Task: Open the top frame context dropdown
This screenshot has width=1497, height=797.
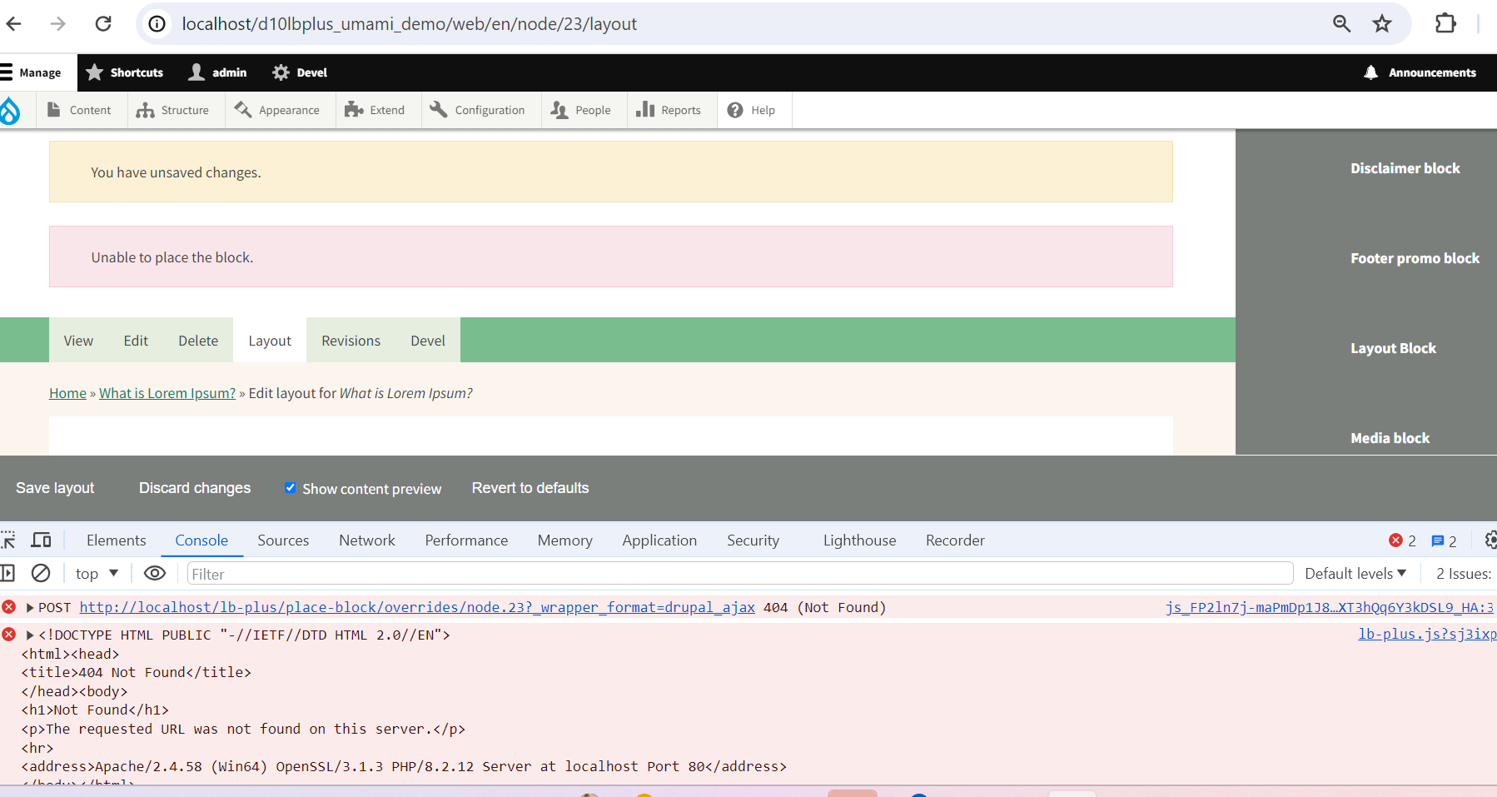Action: click(96, 573)
